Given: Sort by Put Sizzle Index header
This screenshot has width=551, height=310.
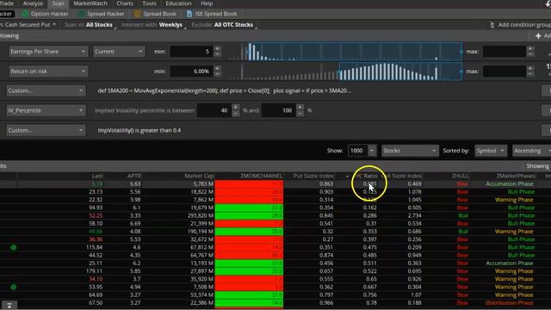Looking at the screenshot, I should [x=313, y=176].
